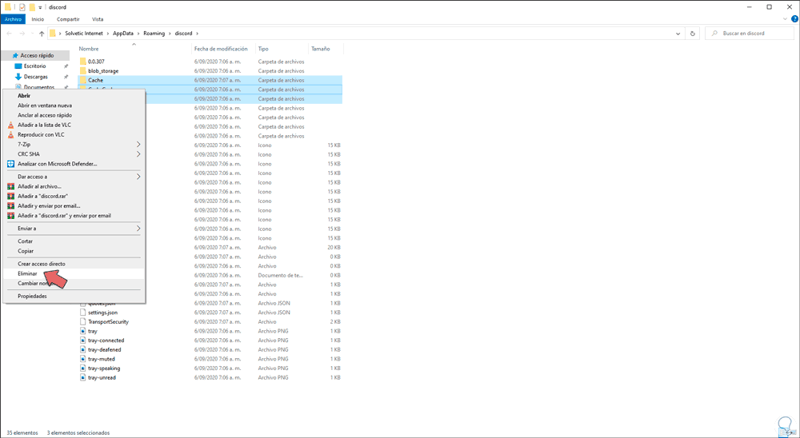Click the 0.0.307 folder icon

click(83, 62)
